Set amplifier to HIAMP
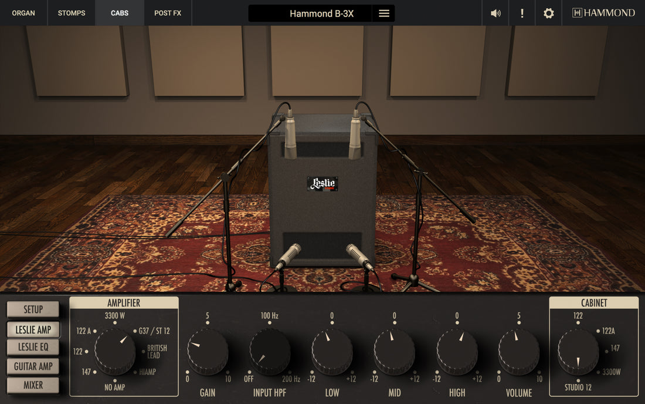The height and width of the screenshot is (404, 645). 147,372
